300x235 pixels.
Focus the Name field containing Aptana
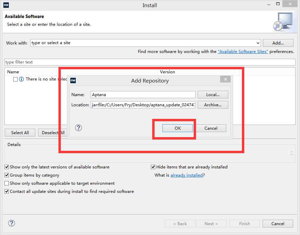143,95
